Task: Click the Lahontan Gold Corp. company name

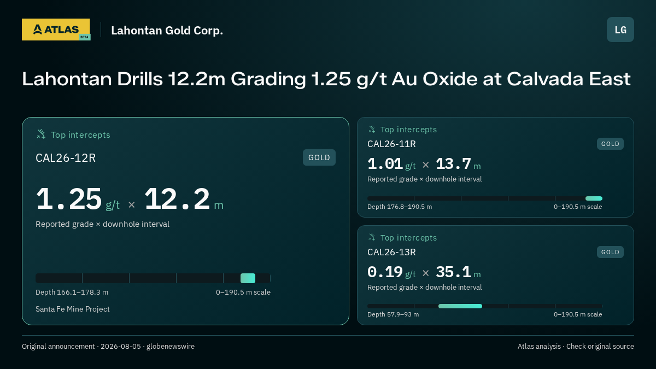Action: click(x=167, y=30)
